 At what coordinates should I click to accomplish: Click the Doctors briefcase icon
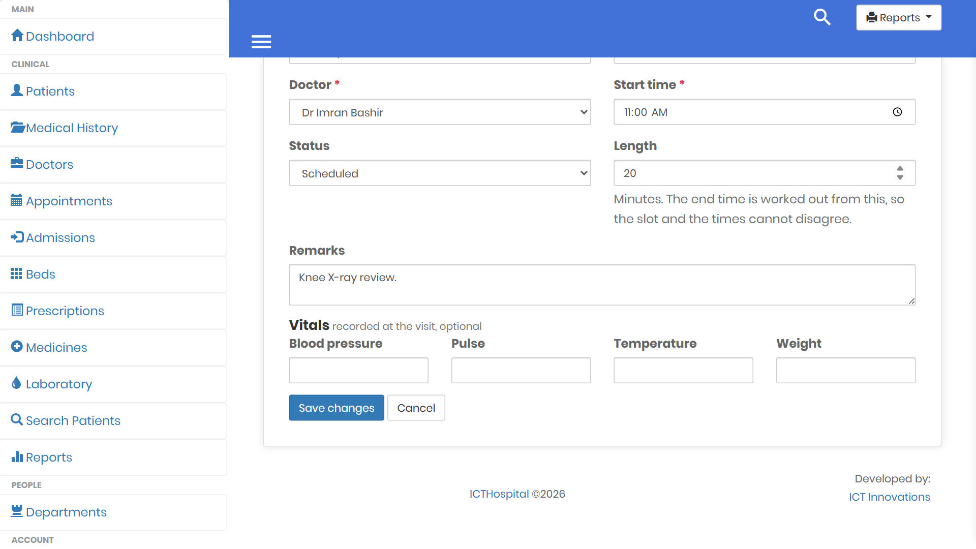point(17,163)
